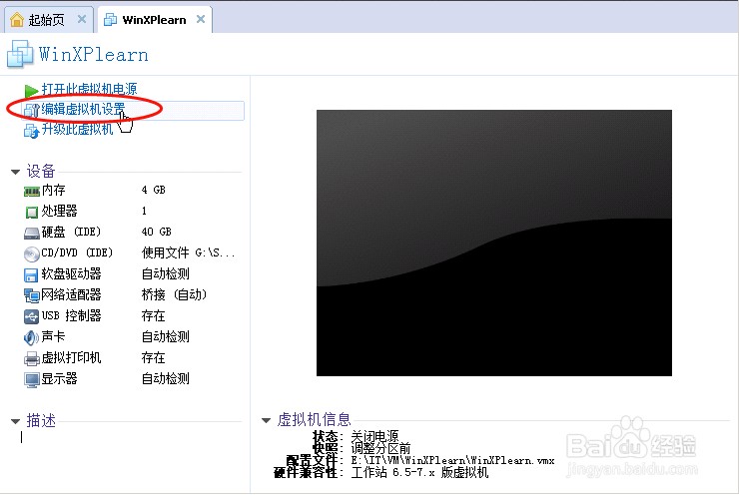
Task: Click the USB controller icon
Action: (31, 317)
